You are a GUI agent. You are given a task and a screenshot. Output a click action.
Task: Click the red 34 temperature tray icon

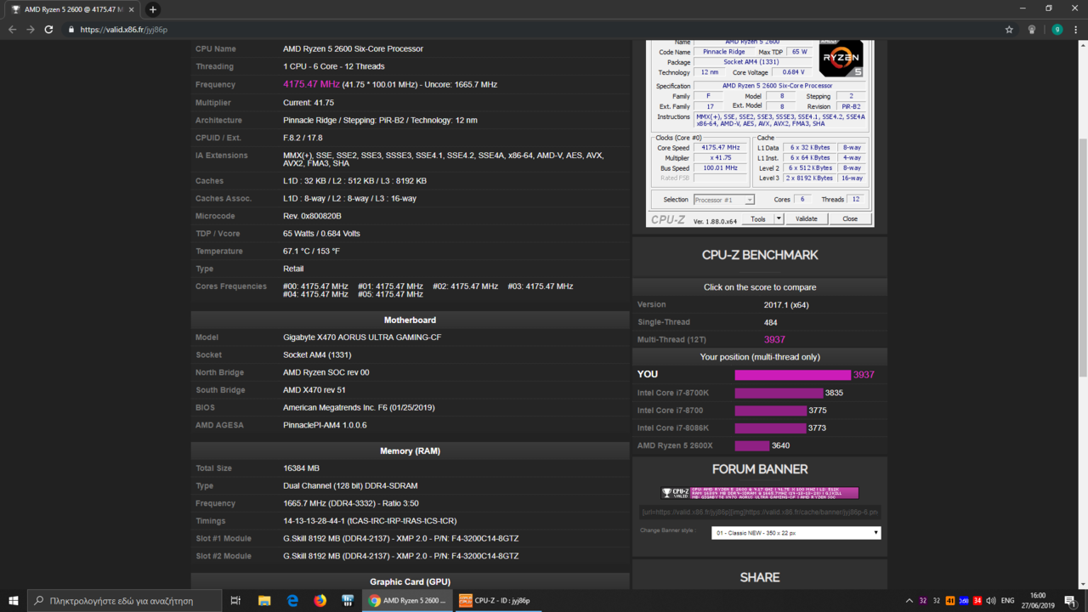[x=977, y=601]
